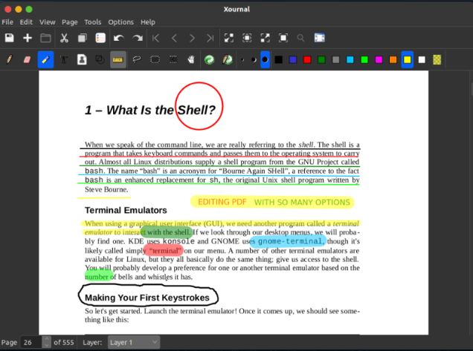Image resolution: width=473 pixels, height=351 pixels.
Task: Select thick pen thickness option
Action: click(x=265, y=59)
